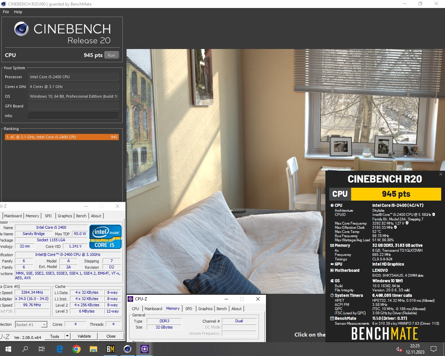Click the Socket 1155 LGA package value
The image size is (445, 356).
(x=51, y=240)
